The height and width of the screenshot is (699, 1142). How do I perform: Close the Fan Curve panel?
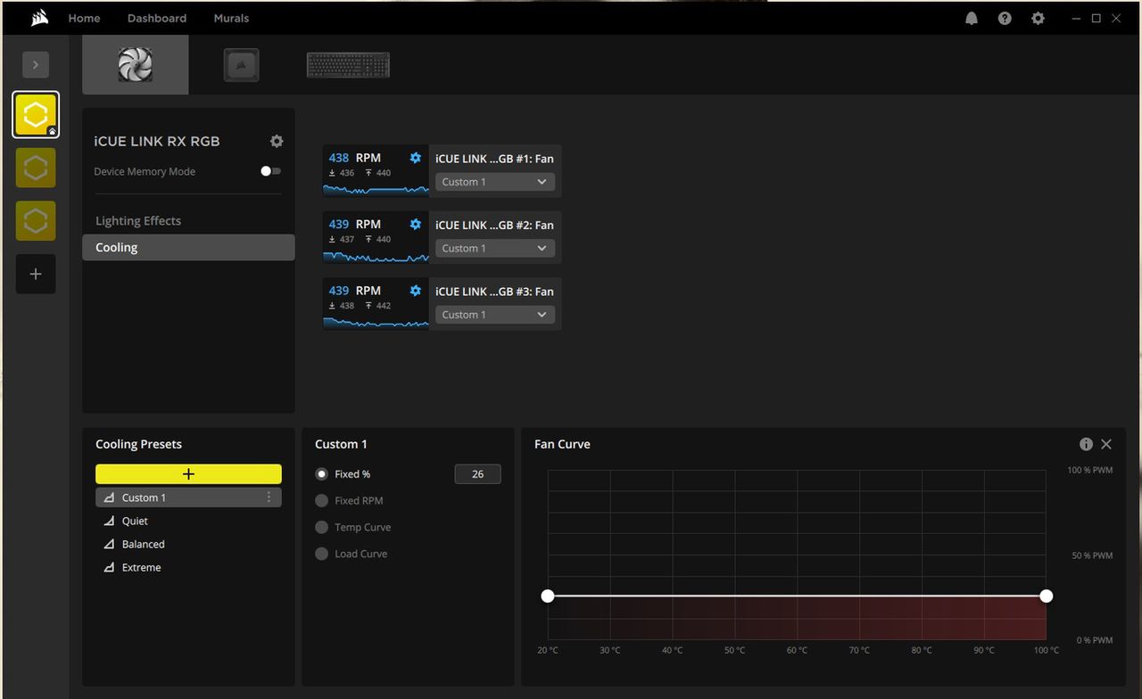1106,444
